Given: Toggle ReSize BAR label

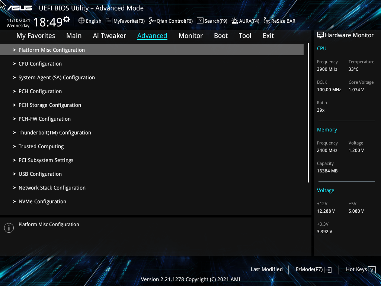Looking at the screenshot, I should tap(283, 21).
